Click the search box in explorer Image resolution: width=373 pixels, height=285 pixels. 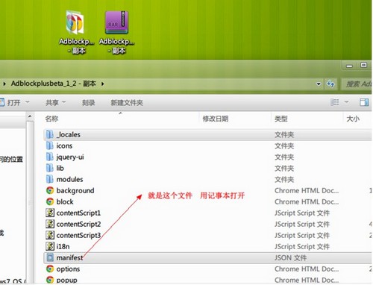[x=357, y=84]
